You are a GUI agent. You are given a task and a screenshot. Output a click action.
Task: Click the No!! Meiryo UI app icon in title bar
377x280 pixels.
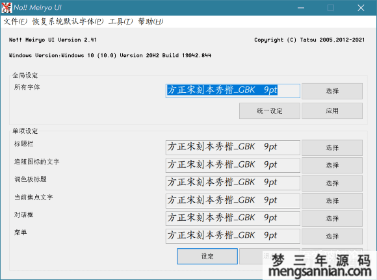[6, 8]
